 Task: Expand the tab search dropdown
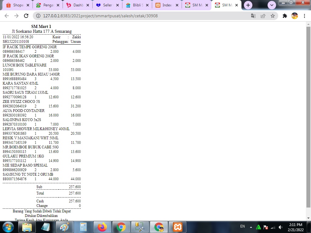point(272,5)
